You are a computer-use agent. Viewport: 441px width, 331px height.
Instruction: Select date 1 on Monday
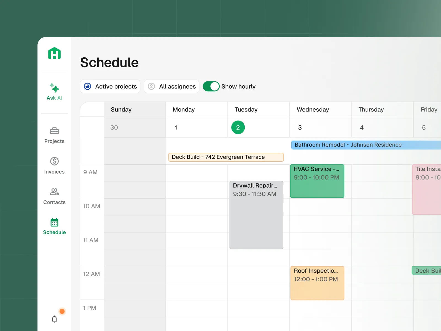(176, 127)
